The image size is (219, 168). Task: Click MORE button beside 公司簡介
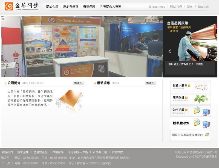(78, 83)
